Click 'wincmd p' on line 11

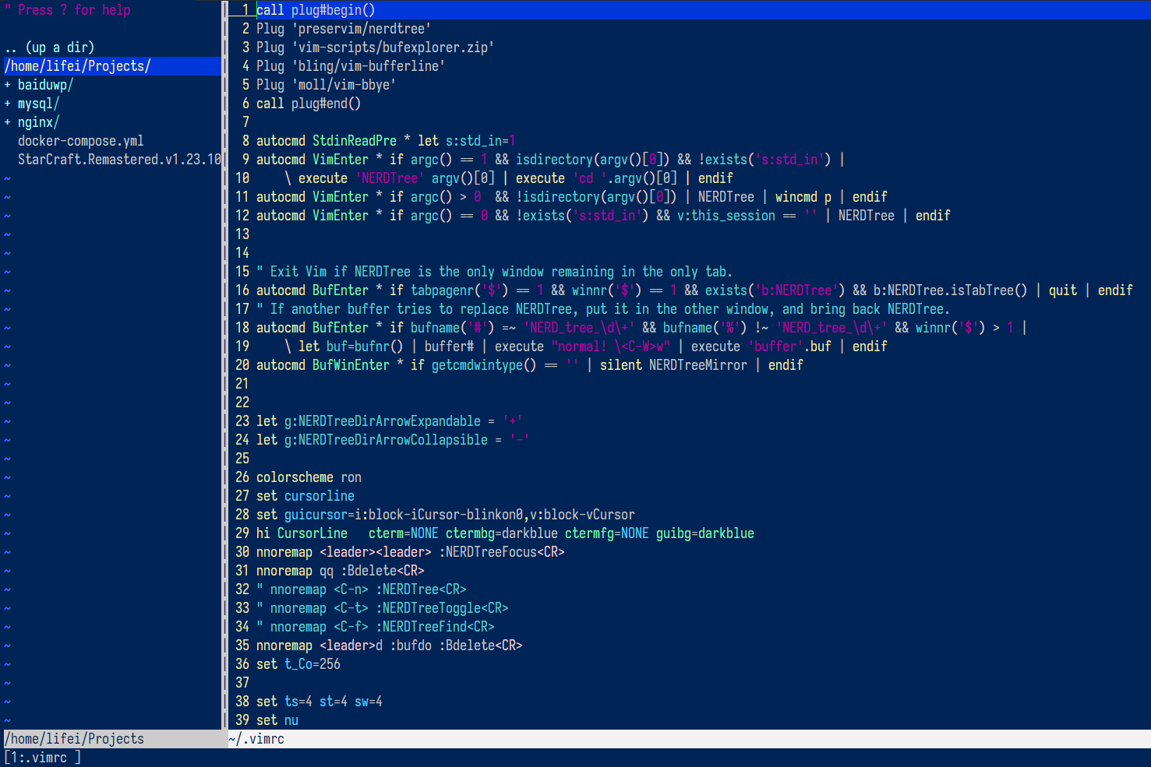click(803, 197)
